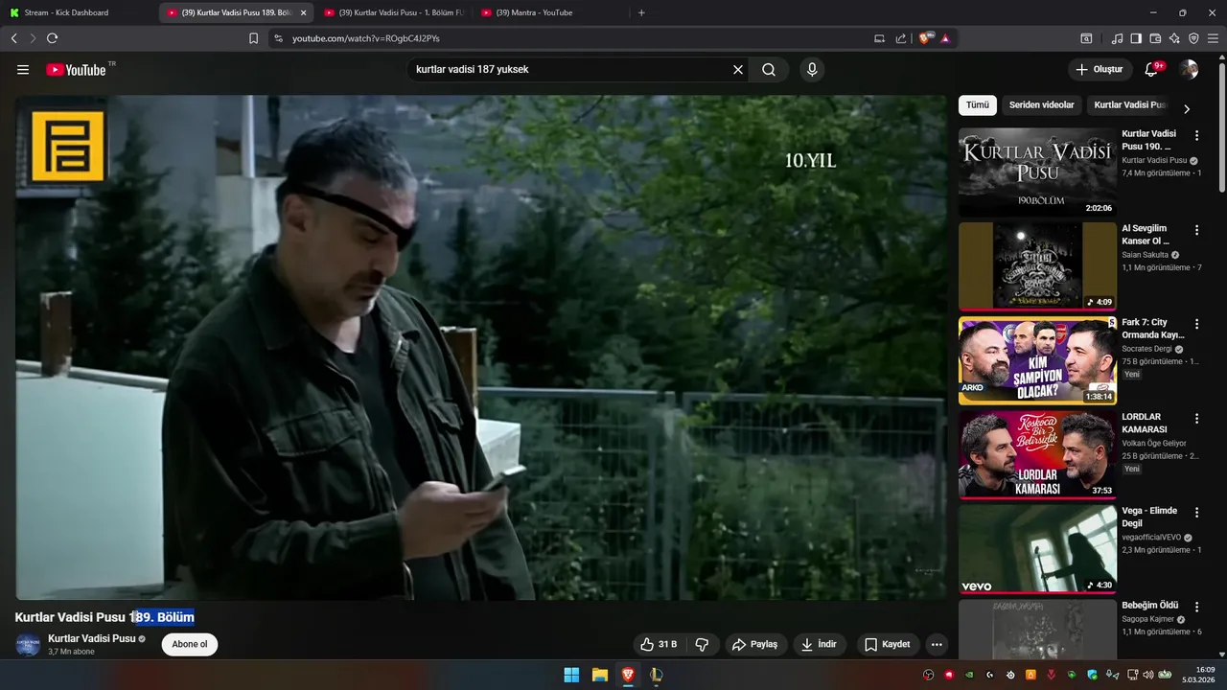Image resolution: width=1227 pixels, height=690 pixels.
Task: Open the account avatar menu
Action: tap(1189, 70)
